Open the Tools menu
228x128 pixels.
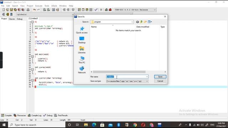click(x=47, y=6)
